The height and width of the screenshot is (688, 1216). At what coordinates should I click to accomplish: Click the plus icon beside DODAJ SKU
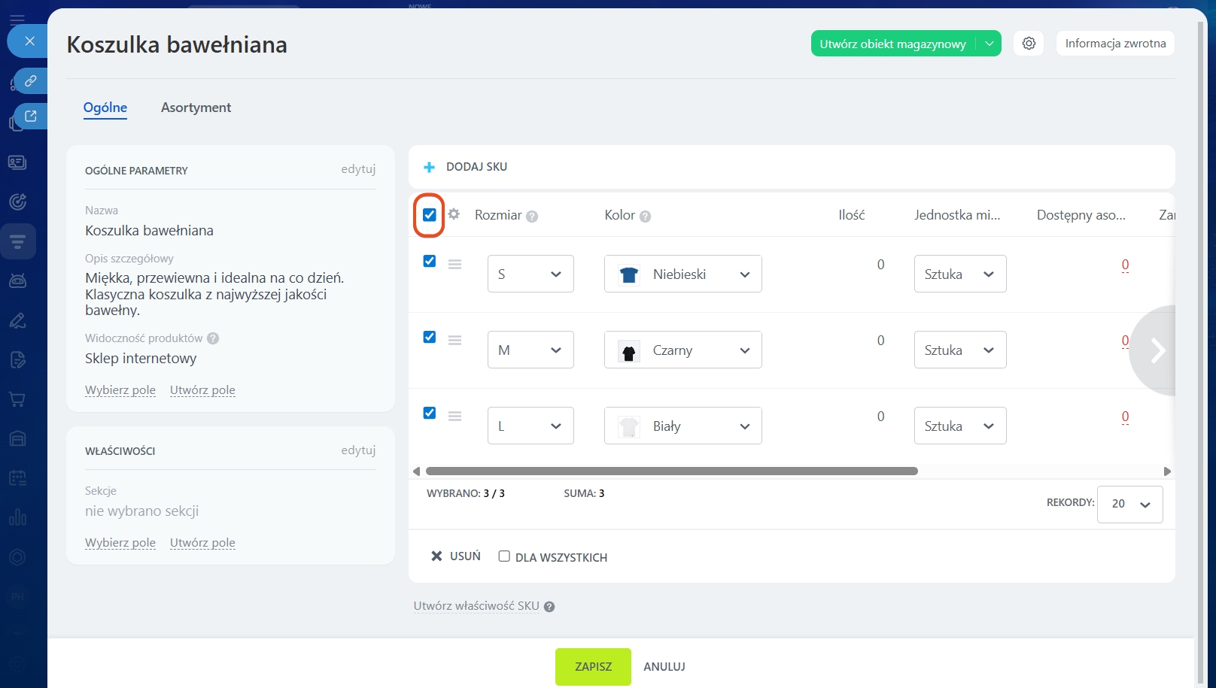(429, 167)
